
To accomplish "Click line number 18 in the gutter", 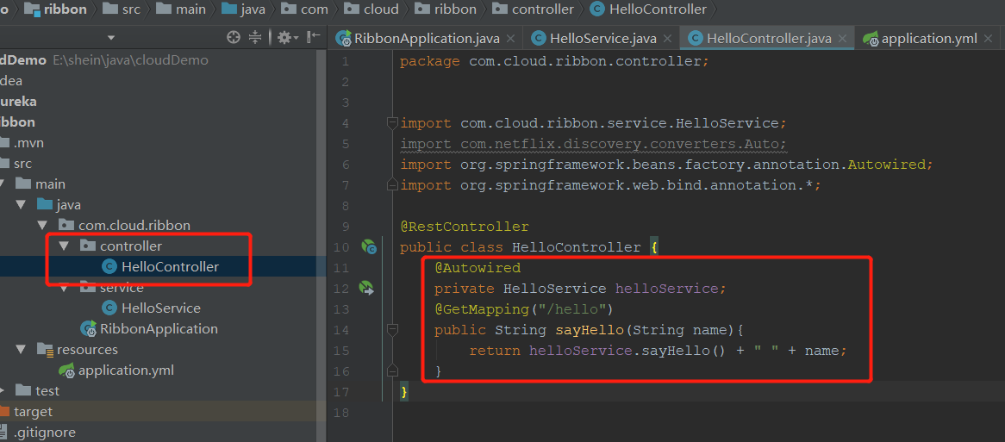I will coord(341,413).
